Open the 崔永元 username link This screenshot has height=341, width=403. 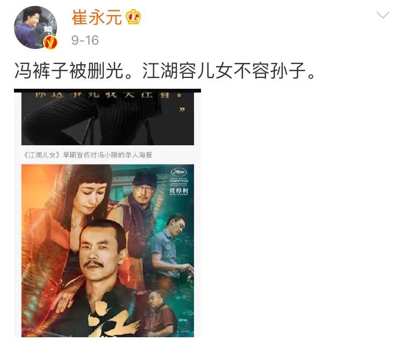click(97, 18)
